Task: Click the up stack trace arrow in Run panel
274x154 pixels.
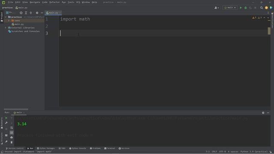Action: tap(12, 118)
